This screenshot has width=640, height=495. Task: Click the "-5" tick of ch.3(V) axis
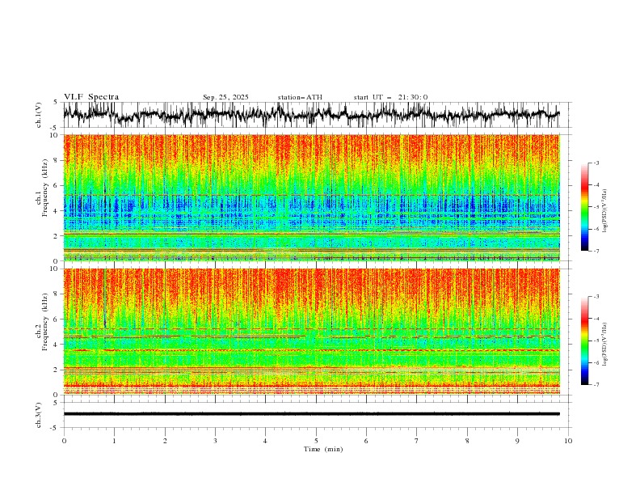[55, 428]
